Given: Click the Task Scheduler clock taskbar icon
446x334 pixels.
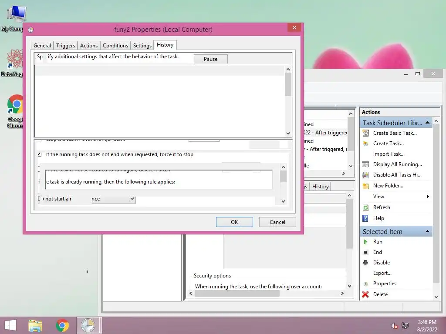Looking at the screenshot, I should [88, 325].
